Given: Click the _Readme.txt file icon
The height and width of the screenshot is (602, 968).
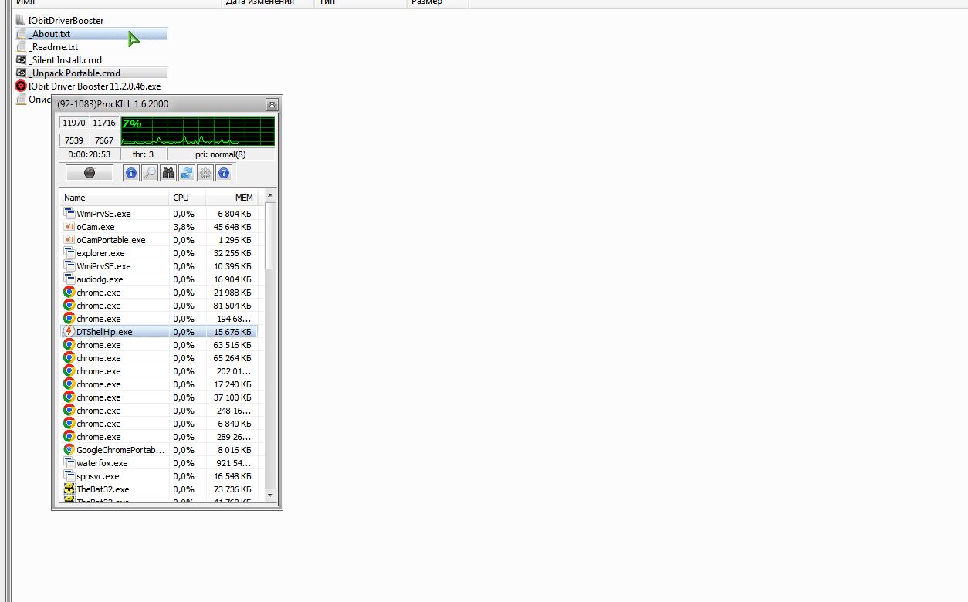Looking at the screenshot, I should tap(21, 46).
